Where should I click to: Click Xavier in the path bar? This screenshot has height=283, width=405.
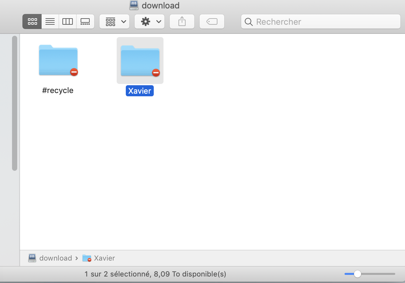99,258
